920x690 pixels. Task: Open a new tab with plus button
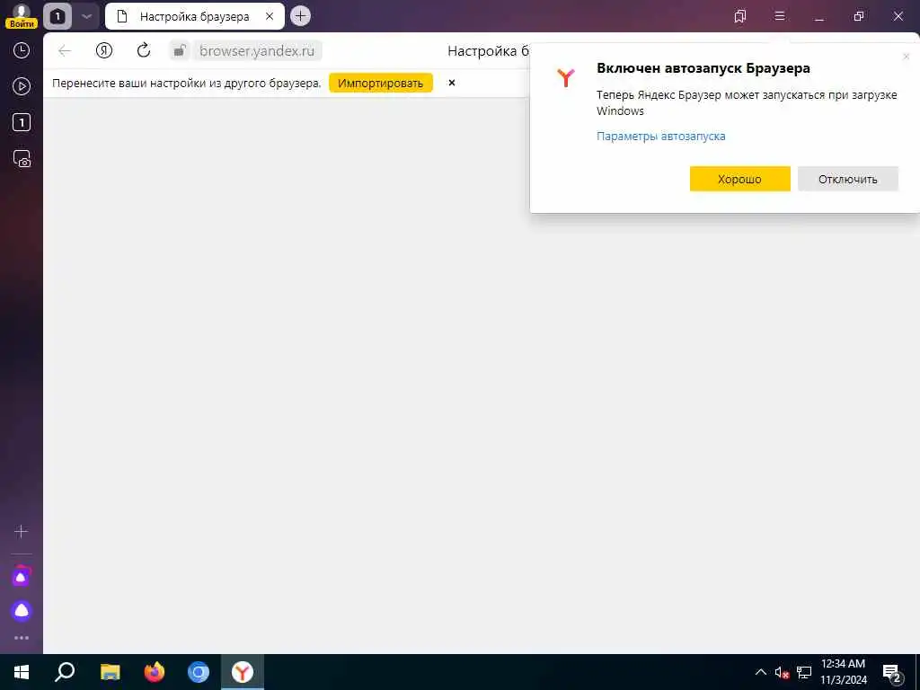pyautogui.click(x=300, y=16)
